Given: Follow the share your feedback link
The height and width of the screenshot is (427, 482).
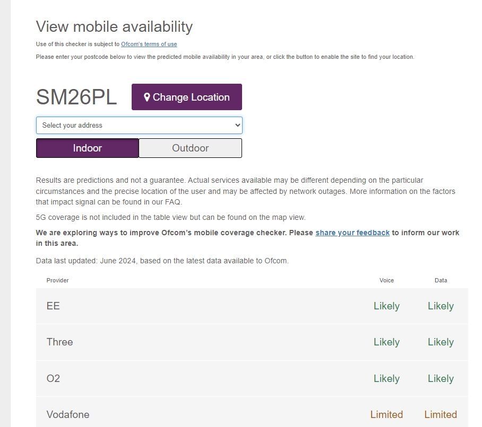Looking at the screenshot, I should coord(352,233).
